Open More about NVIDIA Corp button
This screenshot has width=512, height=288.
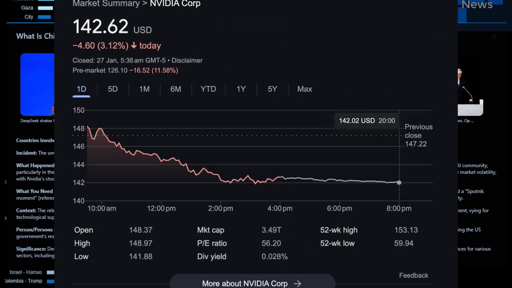tap(252, 282)
